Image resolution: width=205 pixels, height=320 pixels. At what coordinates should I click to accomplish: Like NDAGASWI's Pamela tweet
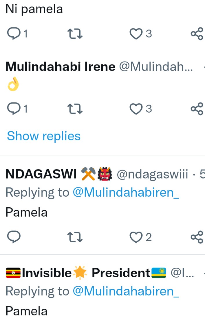tap(136, 237)
